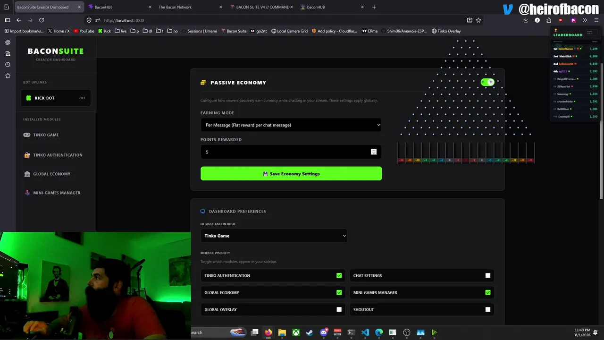Screen dimensions: 604x340
Task: Reload the localhost page
Action: click(x=42, y=20)
